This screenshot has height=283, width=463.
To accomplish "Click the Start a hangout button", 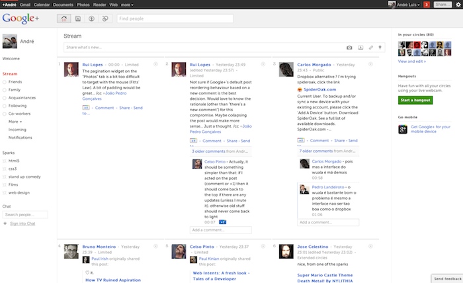I will pyautogui.click(x=415, y=100).
